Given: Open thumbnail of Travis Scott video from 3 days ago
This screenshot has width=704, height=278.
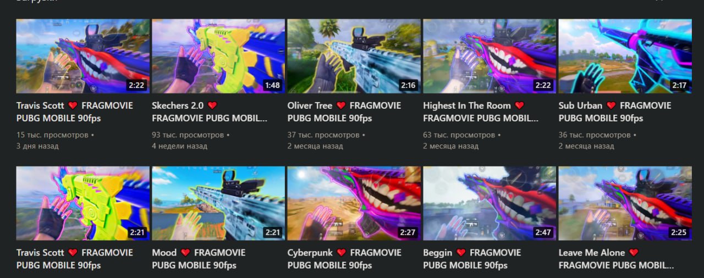Looking at the screenshot, I should pyautogui.click(x=82, y=56).
